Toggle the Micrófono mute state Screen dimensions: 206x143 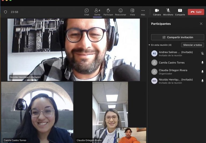(x=168, y=12)
